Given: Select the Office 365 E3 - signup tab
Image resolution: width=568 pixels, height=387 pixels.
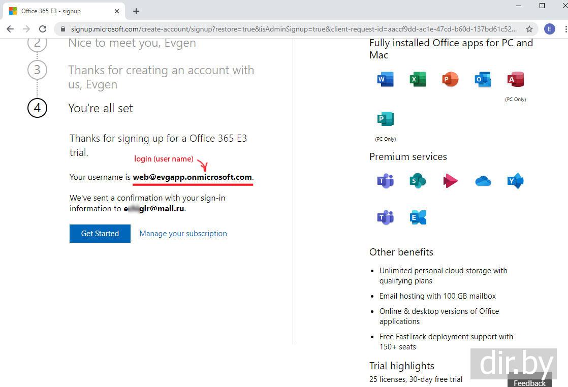Looking at the screenshot, I should coord(64,11).
